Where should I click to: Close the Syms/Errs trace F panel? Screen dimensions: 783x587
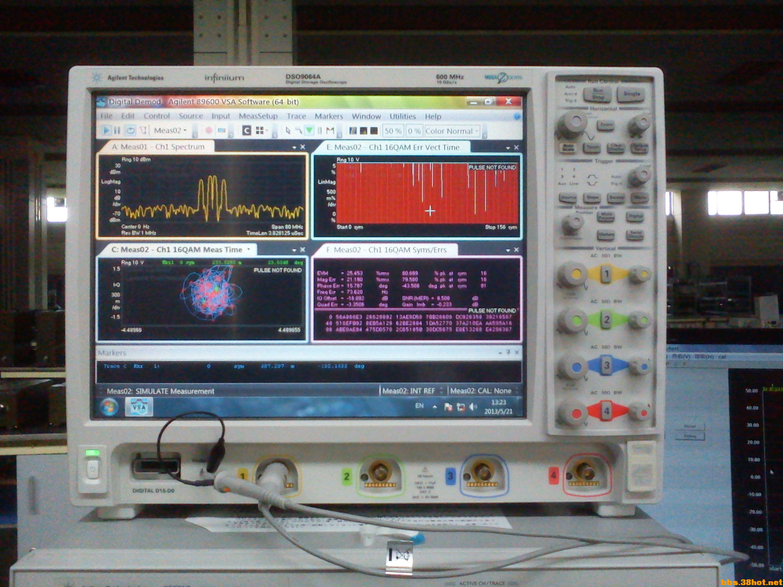(x=516, y=250)
